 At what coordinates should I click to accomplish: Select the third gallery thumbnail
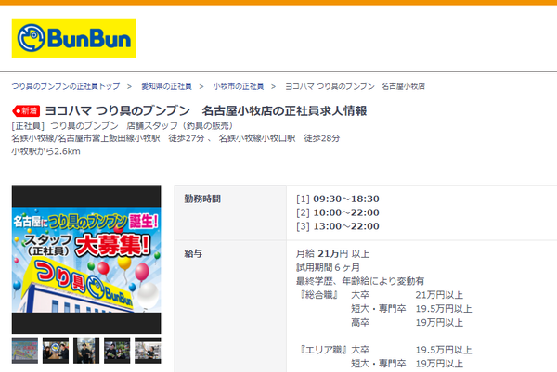coord(86,351)
